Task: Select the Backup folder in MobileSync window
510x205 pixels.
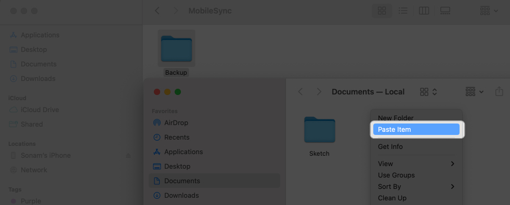Action: coord(176,49)
